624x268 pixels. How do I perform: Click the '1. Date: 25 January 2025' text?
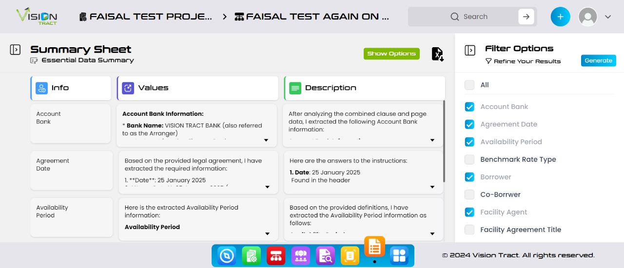click(325, 172)
